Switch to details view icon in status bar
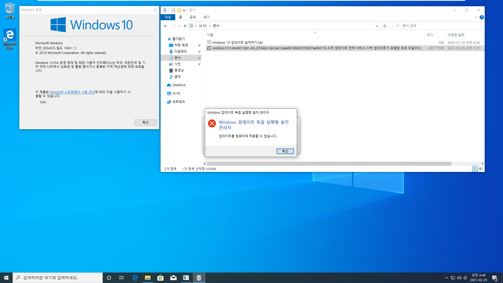The image size is (503, 283). [x=475, y=169]
